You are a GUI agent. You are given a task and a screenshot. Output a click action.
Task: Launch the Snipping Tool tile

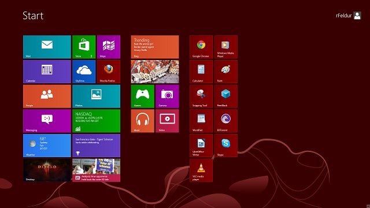coord(201,96)
